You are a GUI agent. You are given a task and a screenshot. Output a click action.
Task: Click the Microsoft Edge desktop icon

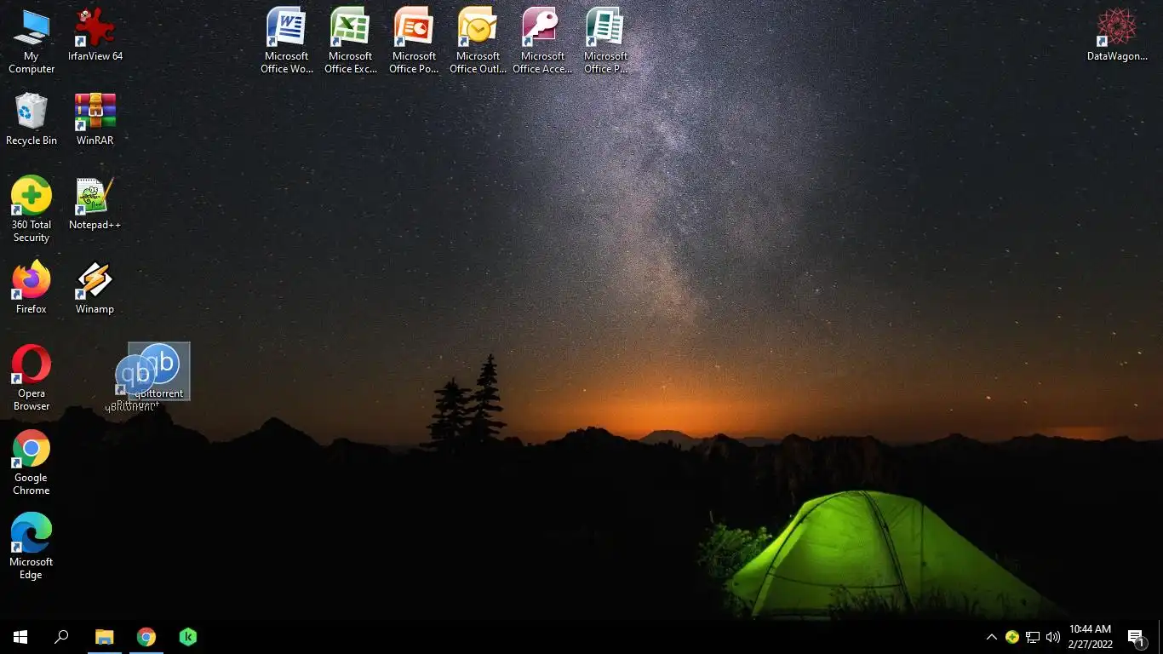pos(32,546)
